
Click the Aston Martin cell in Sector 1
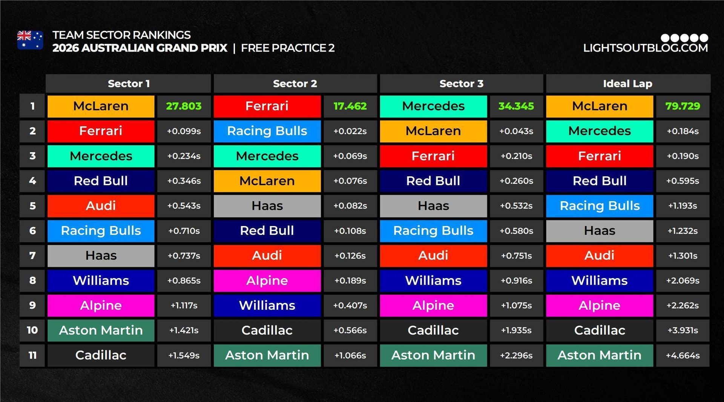point(101,330)
